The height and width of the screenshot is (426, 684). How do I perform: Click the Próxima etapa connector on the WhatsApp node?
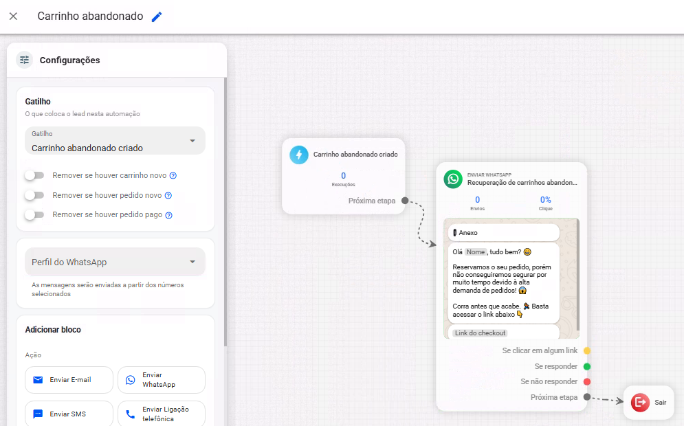point(587,397)
